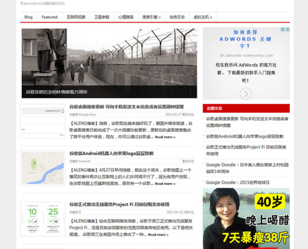Click the comments link dated 2015-04-27

[x=188, y=115]
